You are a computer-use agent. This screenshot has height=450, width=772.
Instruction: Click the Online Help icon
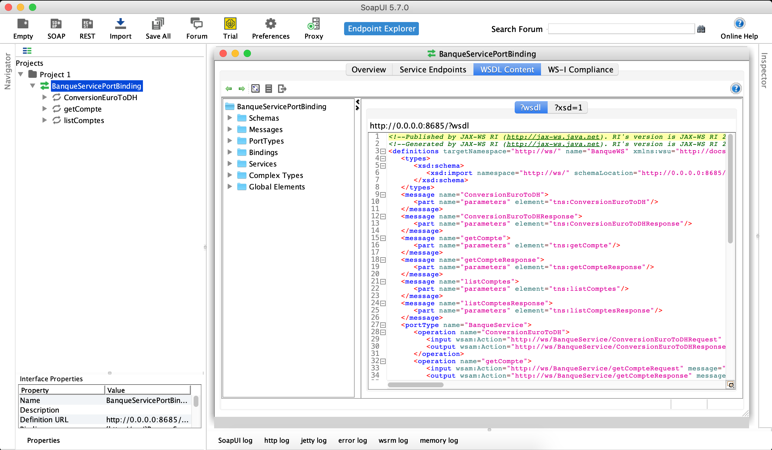739,24
